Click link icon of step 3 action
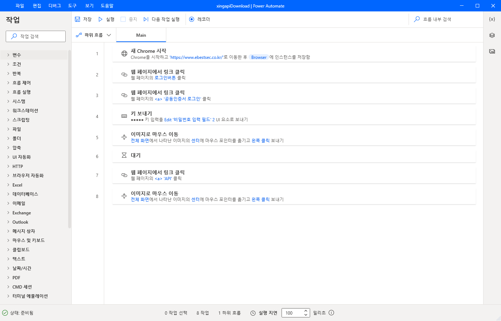This screenshot has width=501, height=321. point(124,95)
